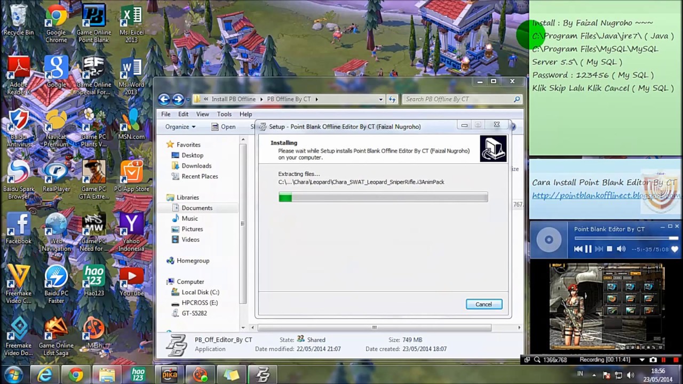Pause the media player playback
The height and width of the screenshot is (384, 683).
coord(589,249)
